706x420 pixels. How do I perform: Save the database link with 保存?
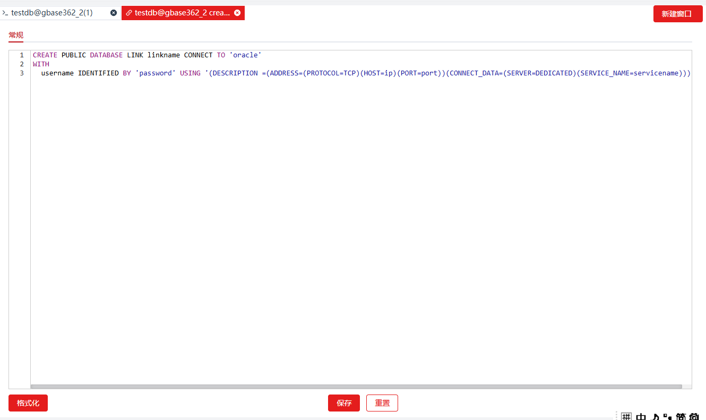[344, 403]
